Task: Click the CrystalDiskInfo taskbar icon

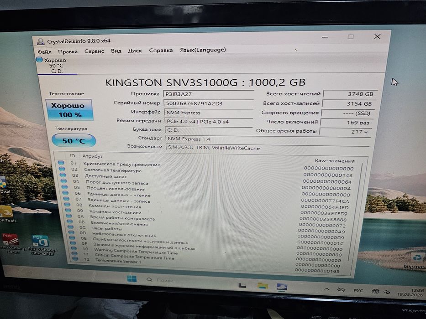Action: (x=282, y=287)
